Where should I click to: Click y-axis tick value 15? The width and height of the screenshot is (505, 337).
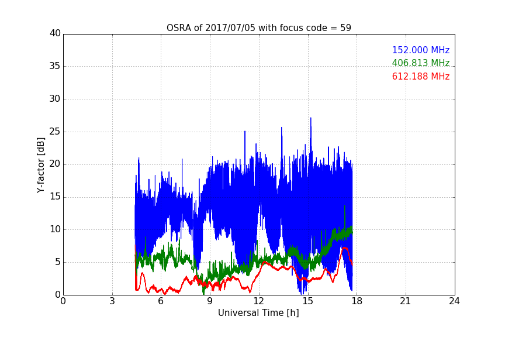[x=55, y=197]
